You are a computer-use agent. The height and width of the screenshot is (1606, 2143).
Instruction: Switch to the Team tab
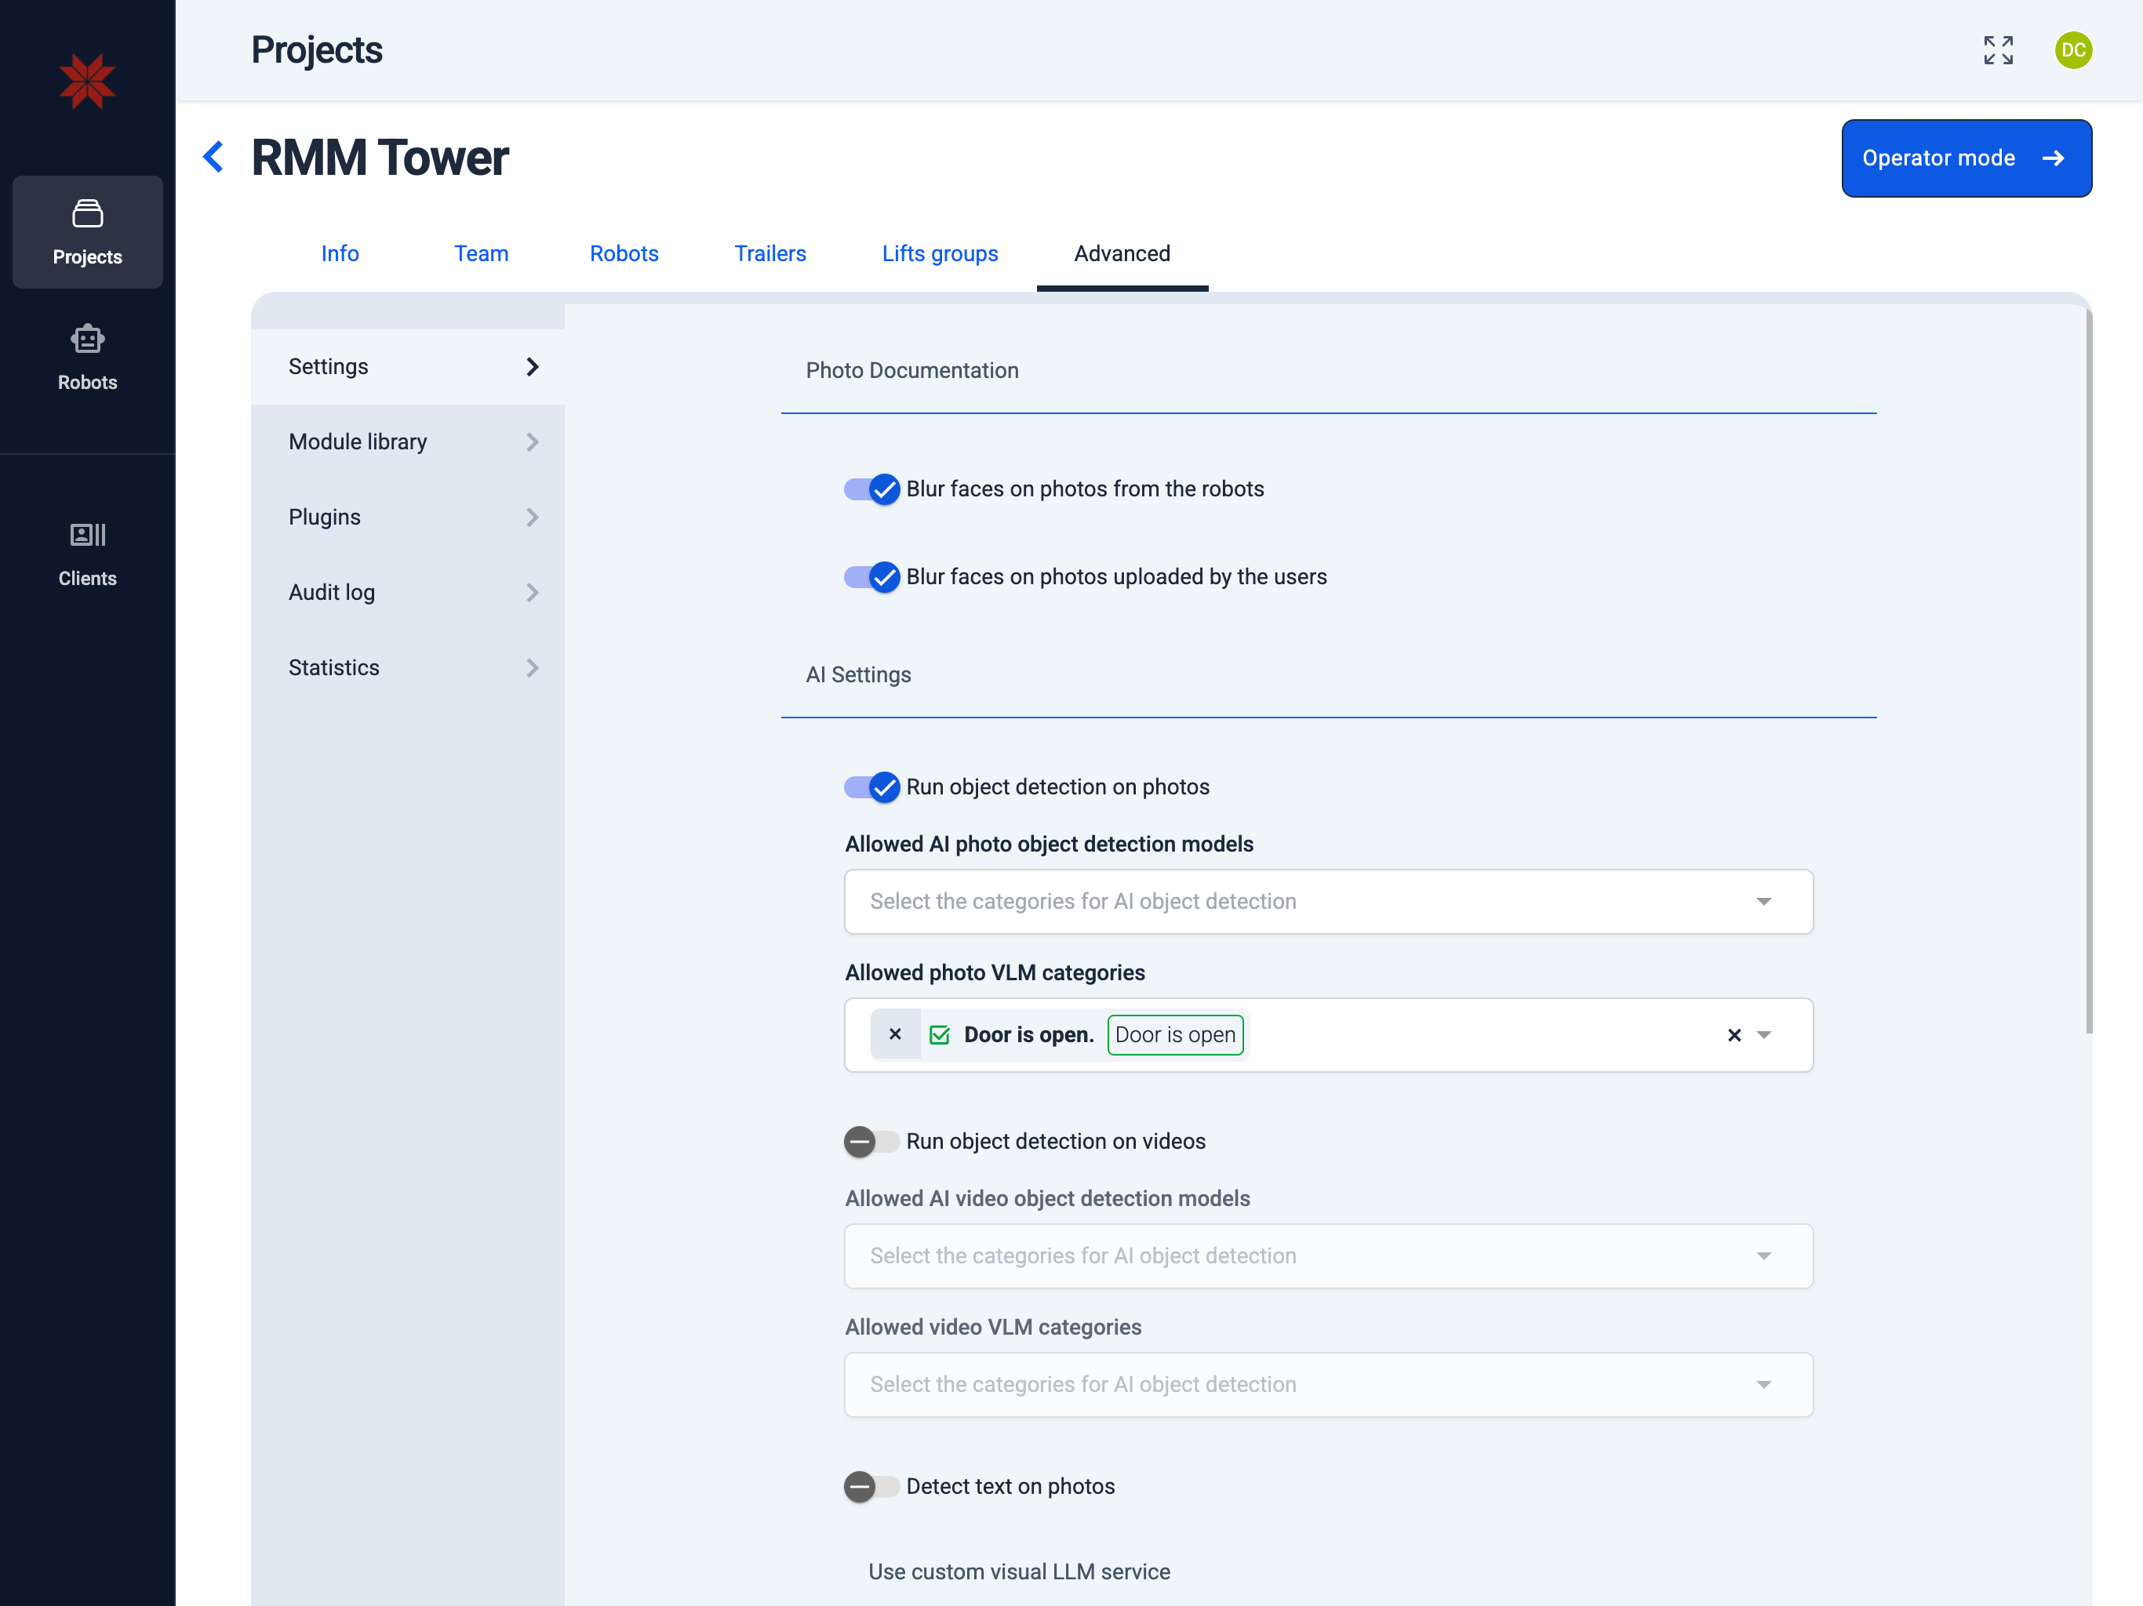[x=481, y=254]
